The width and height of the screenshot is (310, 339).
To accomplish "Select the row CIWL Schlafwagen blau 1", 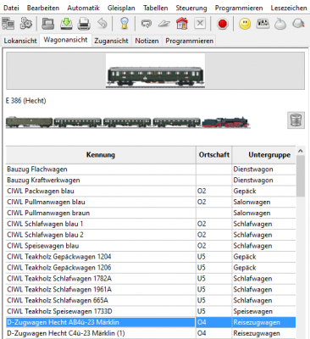I will (151, 224).
